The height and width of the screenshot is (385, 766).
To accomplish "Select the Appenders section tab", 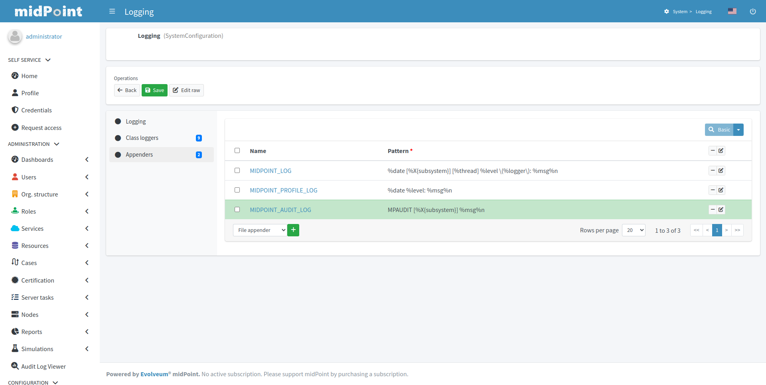I will coord(162,155).
